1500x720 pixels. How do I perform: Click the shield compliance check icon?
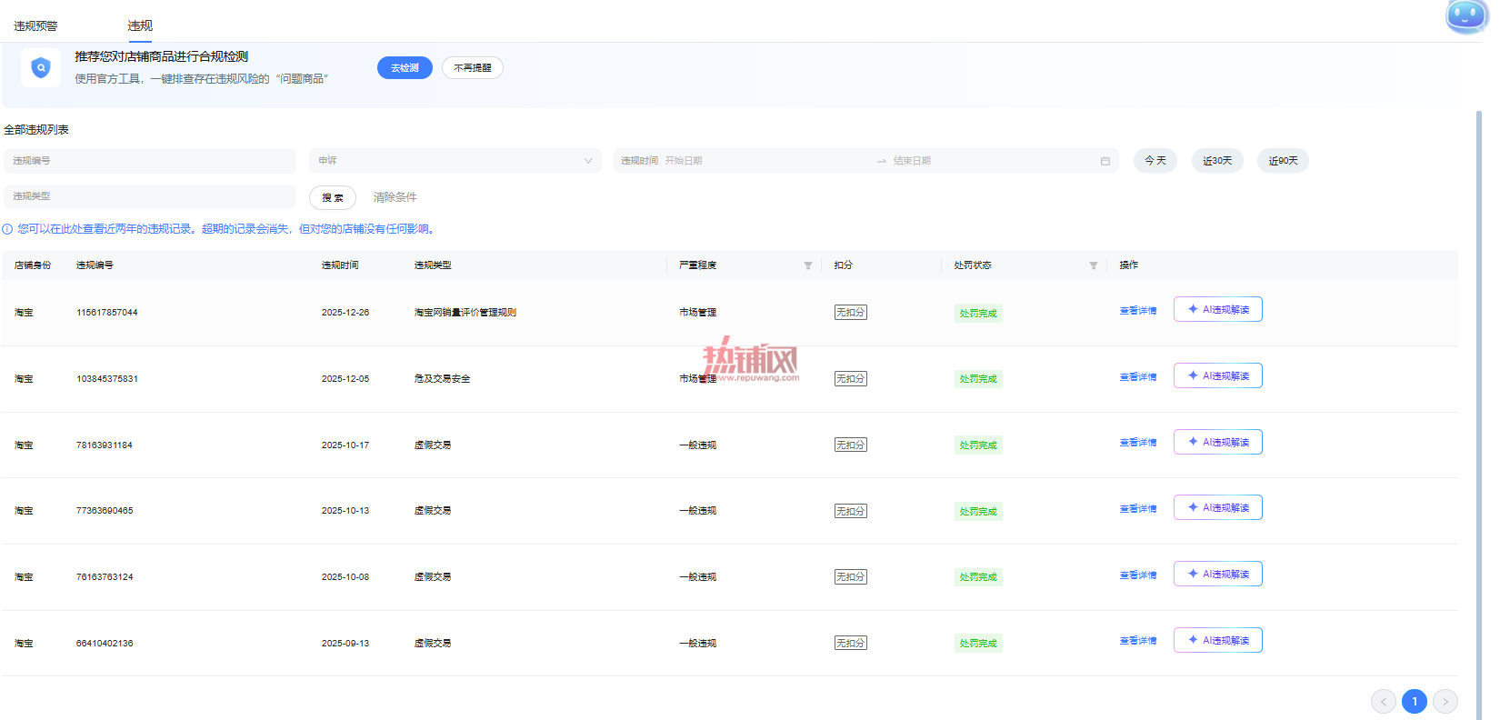(41, 67)
